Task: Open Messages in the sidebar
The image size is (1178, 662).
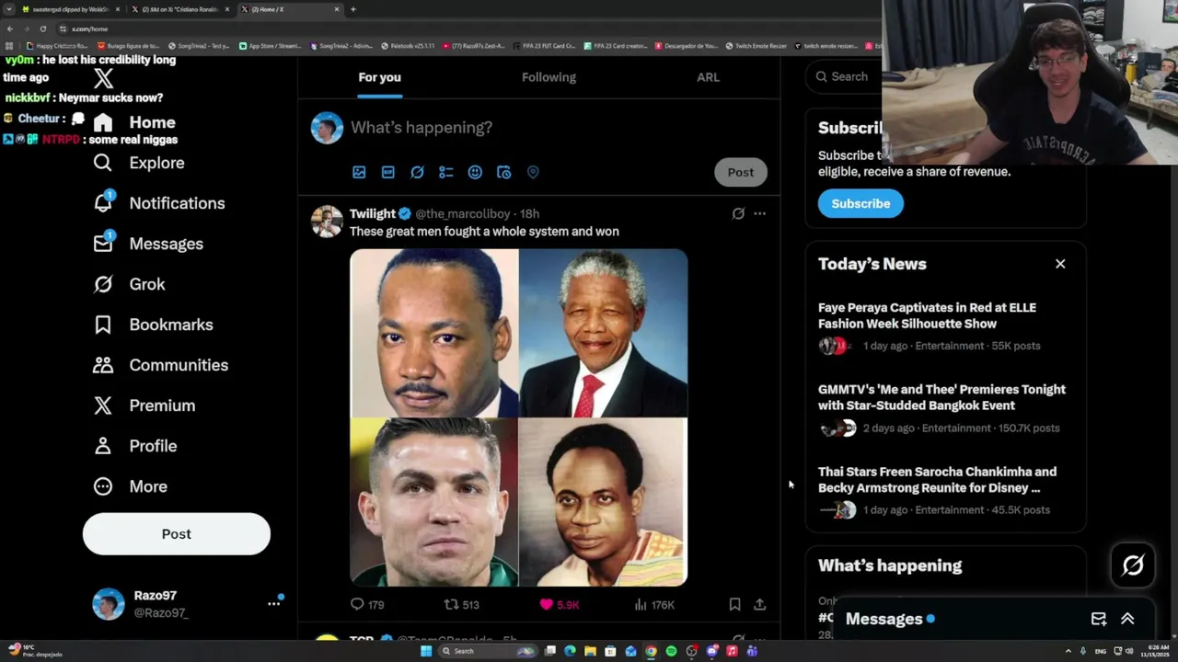Action: (148, 244)
